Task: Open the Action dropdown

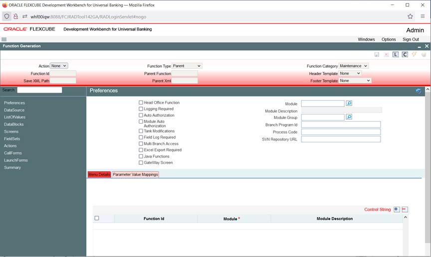Action: pyautogui.click(x=59, y=66)
